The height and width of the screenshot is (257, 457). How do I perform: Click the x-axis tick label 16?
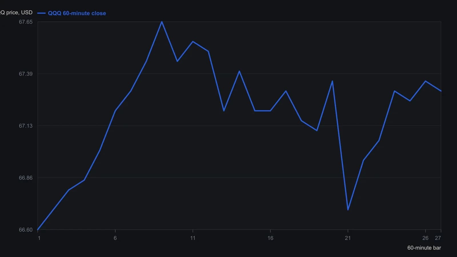coord(270,238)
